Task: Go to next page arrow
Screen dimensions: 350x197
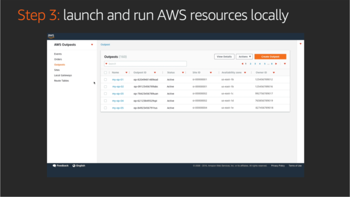Action: pos(276,64)
